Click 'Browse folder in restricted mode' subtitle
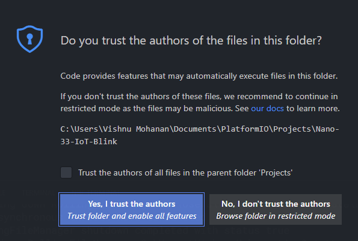The height and width of the screenshot is (241, 358). click(x=276, y=216)
